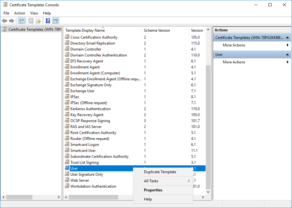Select the Enrollment Agent (Computer) row

click(x=135, y=73)
